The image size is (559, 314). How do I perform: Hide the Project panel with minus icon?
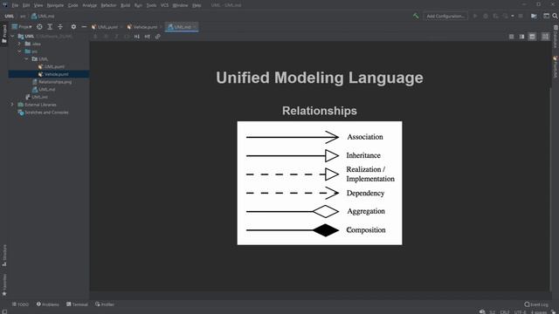coord(84,27)
